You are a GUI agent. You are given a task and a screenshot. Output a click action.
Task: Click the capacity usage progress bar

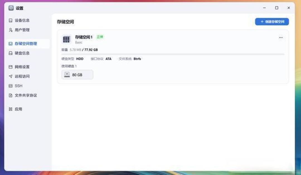click(x=173, y=54)
